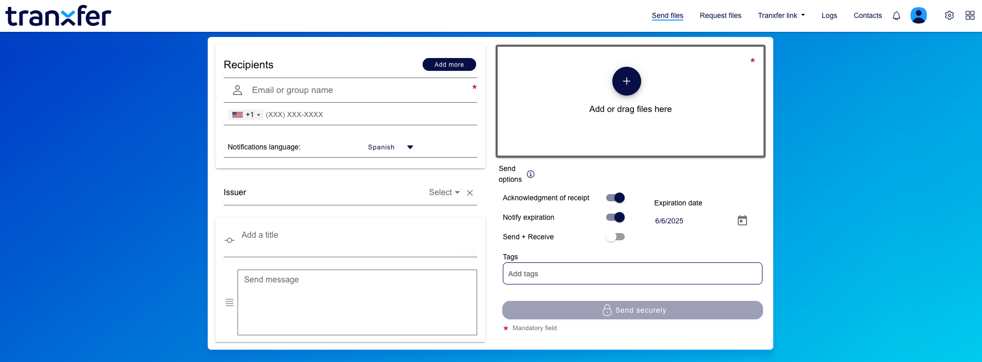Image resolution: width=982 pixels, height=362 pixels.
Task: Click the Send options info icon
Action: (x=531, y=174)
